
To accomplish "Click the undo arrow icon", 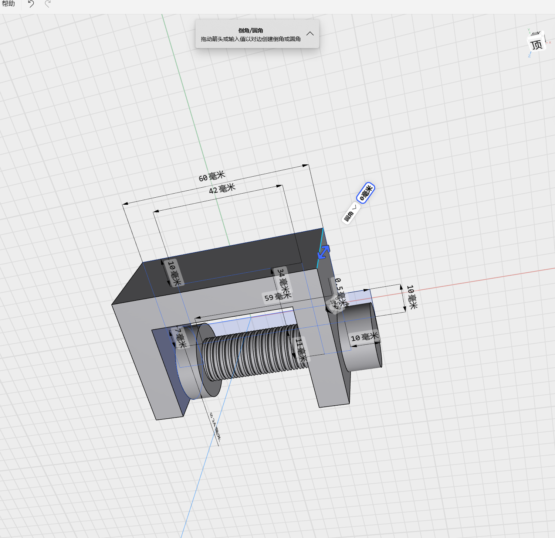I will tap(31, 4).
